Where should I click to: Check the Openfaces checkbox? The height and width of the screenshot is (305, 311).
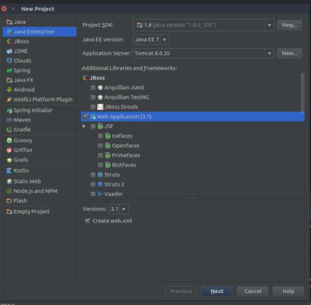tap(100, 146)
